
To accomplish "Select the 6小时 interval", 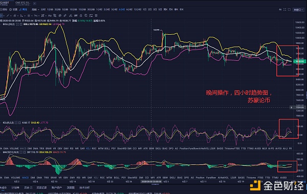I will (x=129, y=9).
